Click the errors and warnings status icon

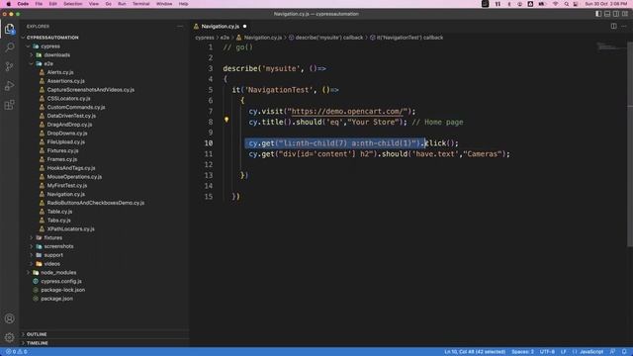click(17, 352)
